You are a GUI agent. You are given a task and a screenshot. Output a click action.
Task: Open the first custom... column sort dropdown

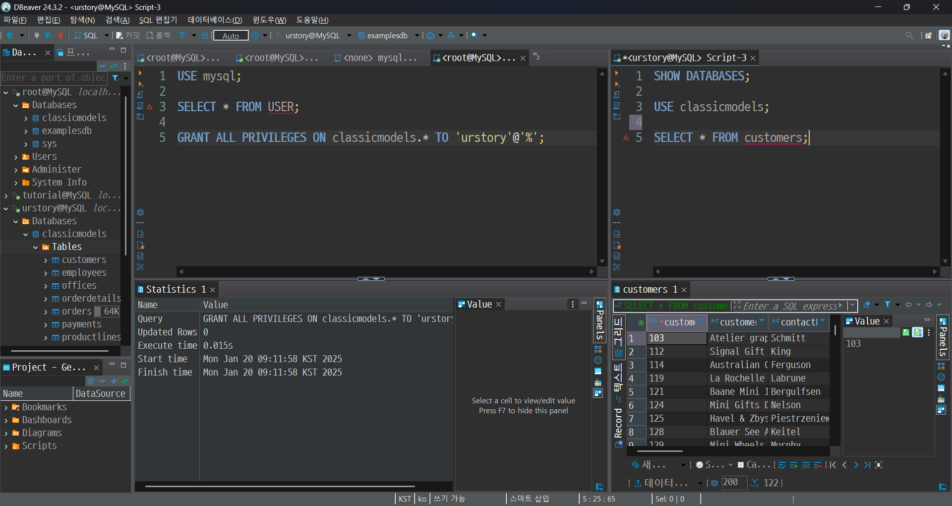click(701, 321)
